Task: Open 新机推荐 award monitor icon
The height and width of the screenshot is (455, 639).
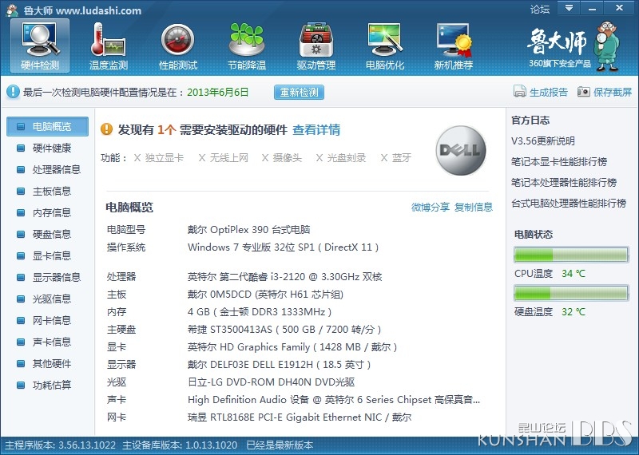Action: (454, 45)
